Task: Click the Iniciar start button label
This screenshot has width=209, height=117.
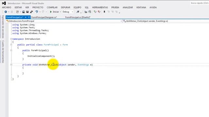Action: coord(56,12)
